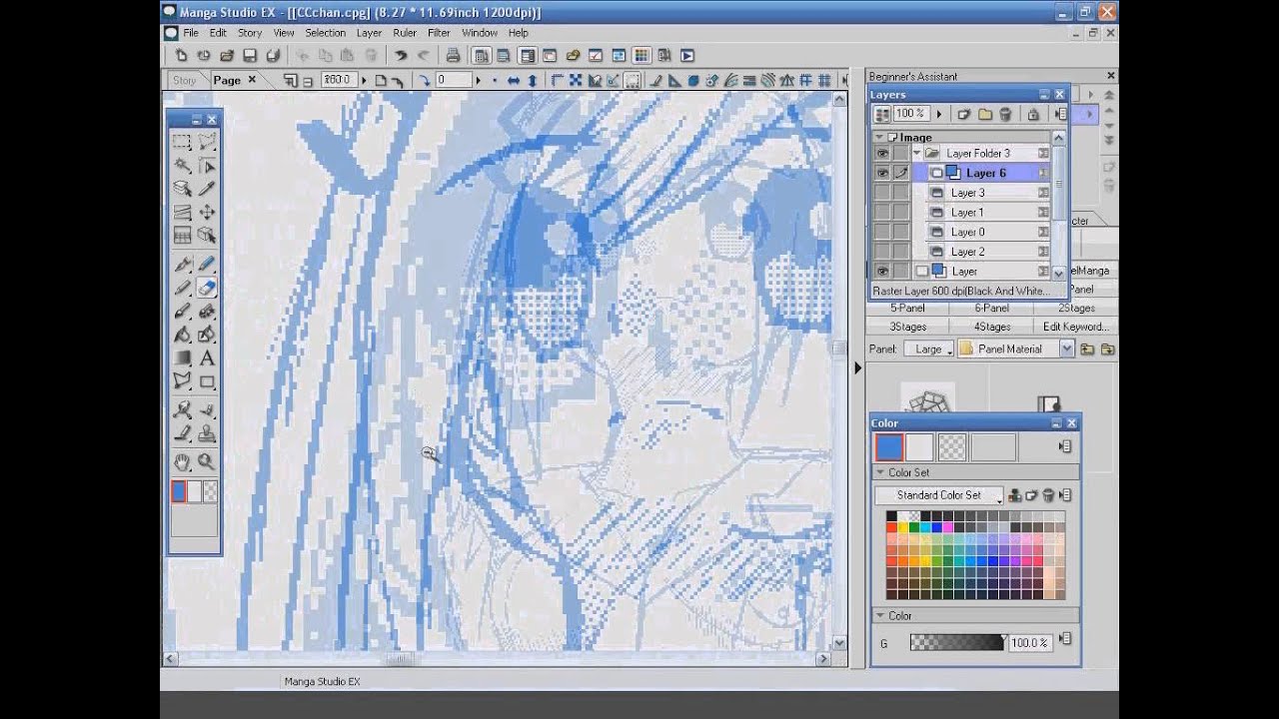Screen dimensions: 1279x719
Task: Open the Layers panel options menu icon
Action: 1060,114
